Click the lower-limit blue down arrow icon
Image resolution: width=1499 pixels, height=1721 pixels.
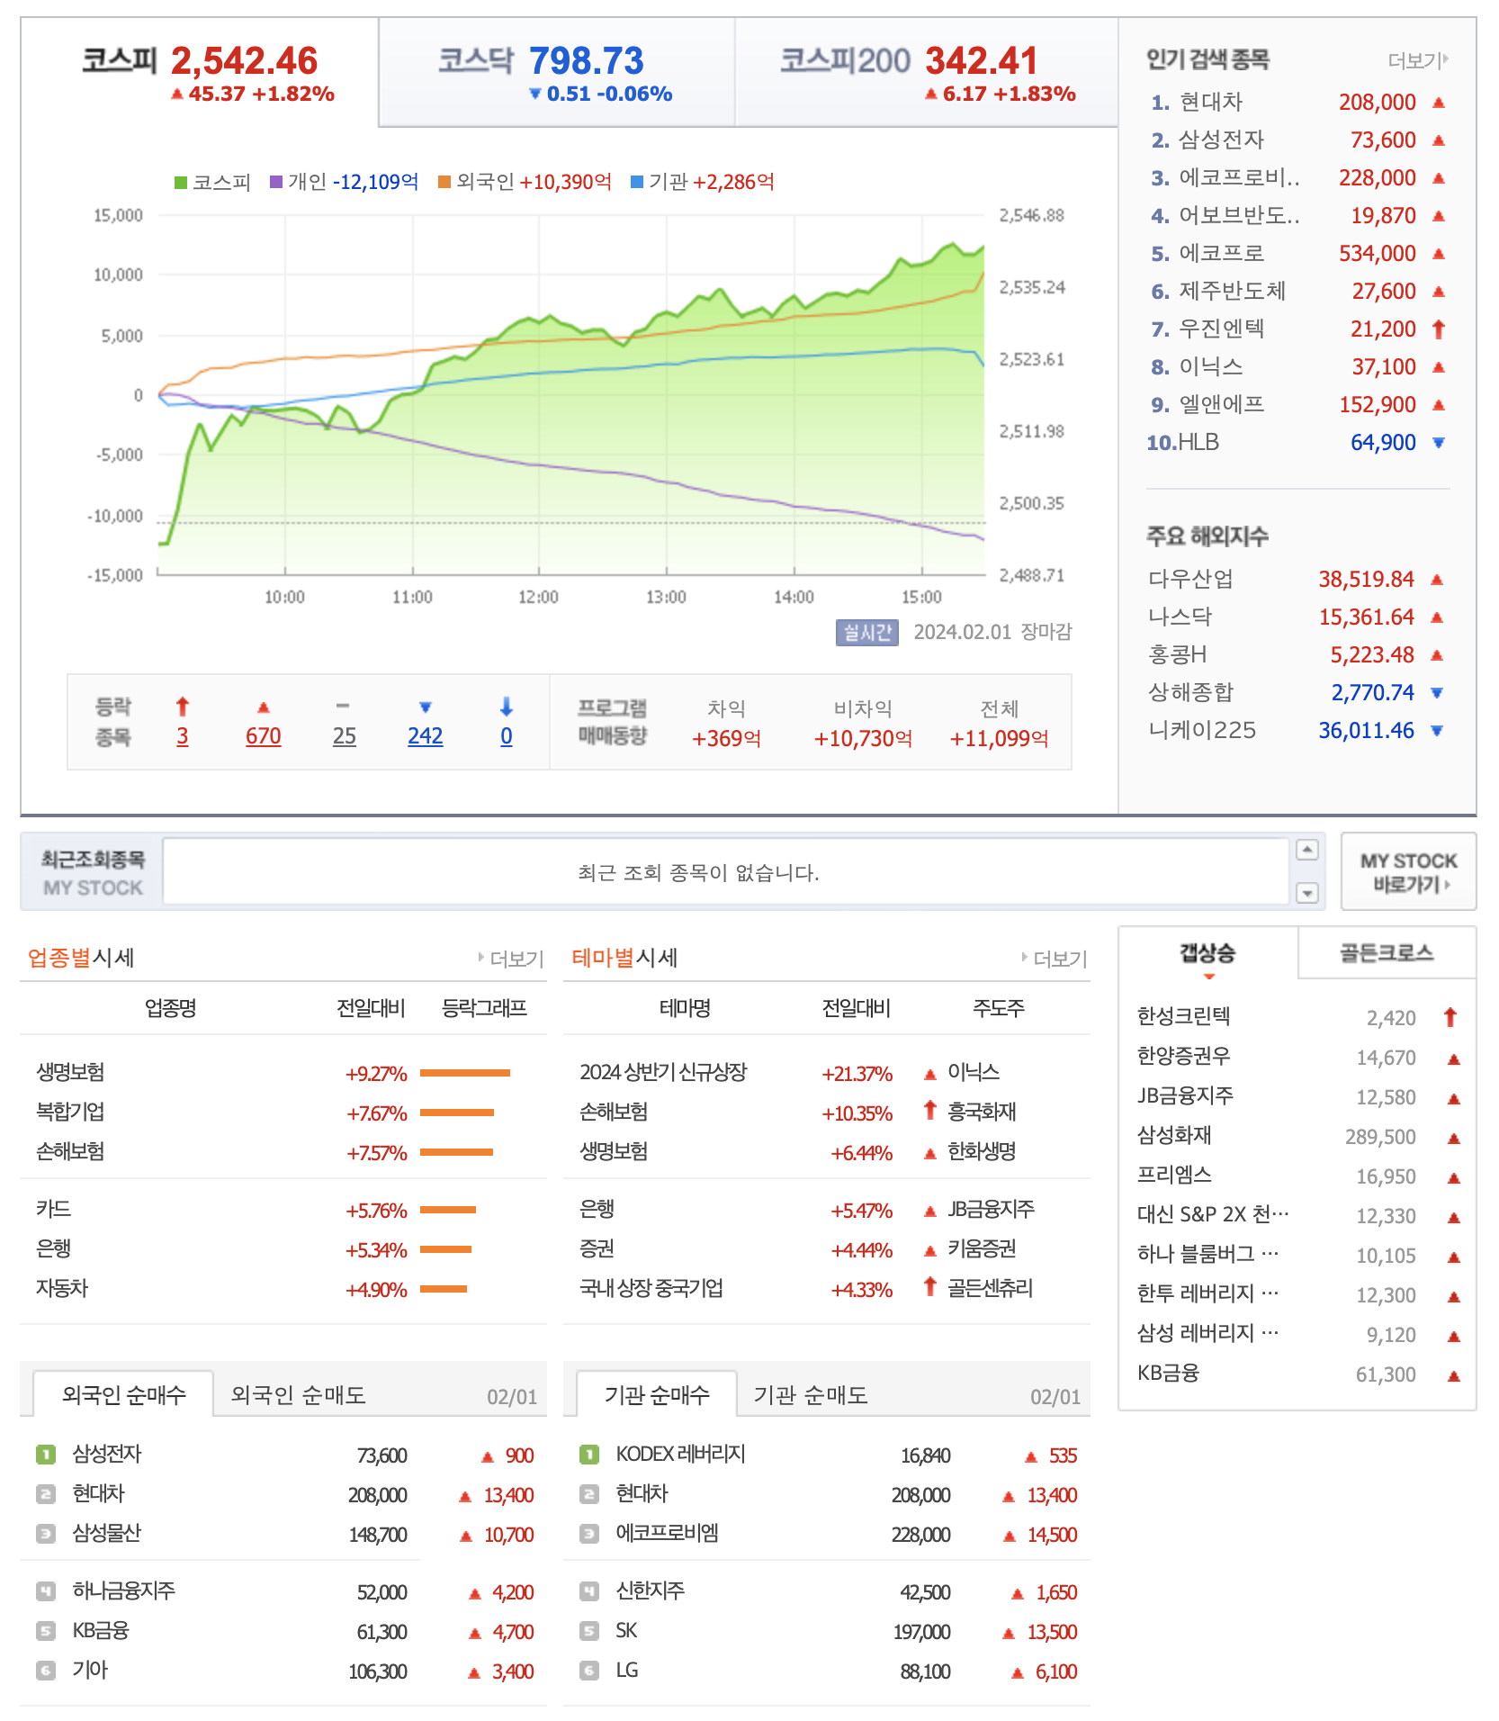507,707
